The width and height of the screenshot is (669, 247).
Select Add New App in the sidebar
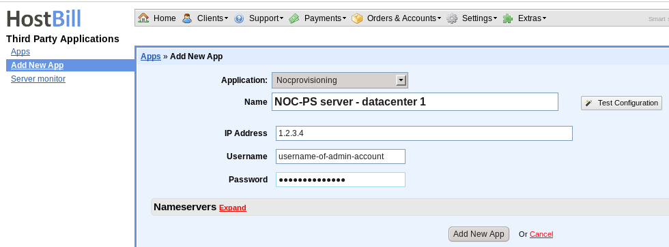pyautogui.click(x=37, y=65)
